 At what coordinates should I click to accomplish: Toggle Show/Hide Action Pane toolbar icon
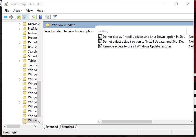[x=47, y=17]
